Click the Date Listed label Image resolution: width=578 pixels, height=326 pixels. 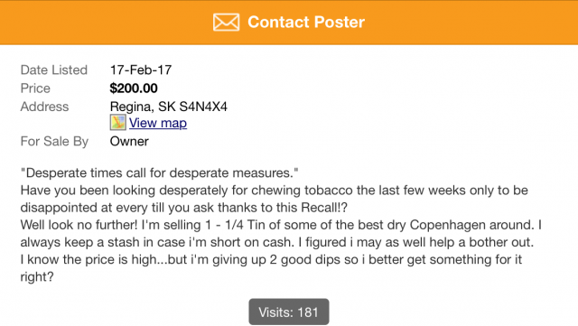point(54,70)
